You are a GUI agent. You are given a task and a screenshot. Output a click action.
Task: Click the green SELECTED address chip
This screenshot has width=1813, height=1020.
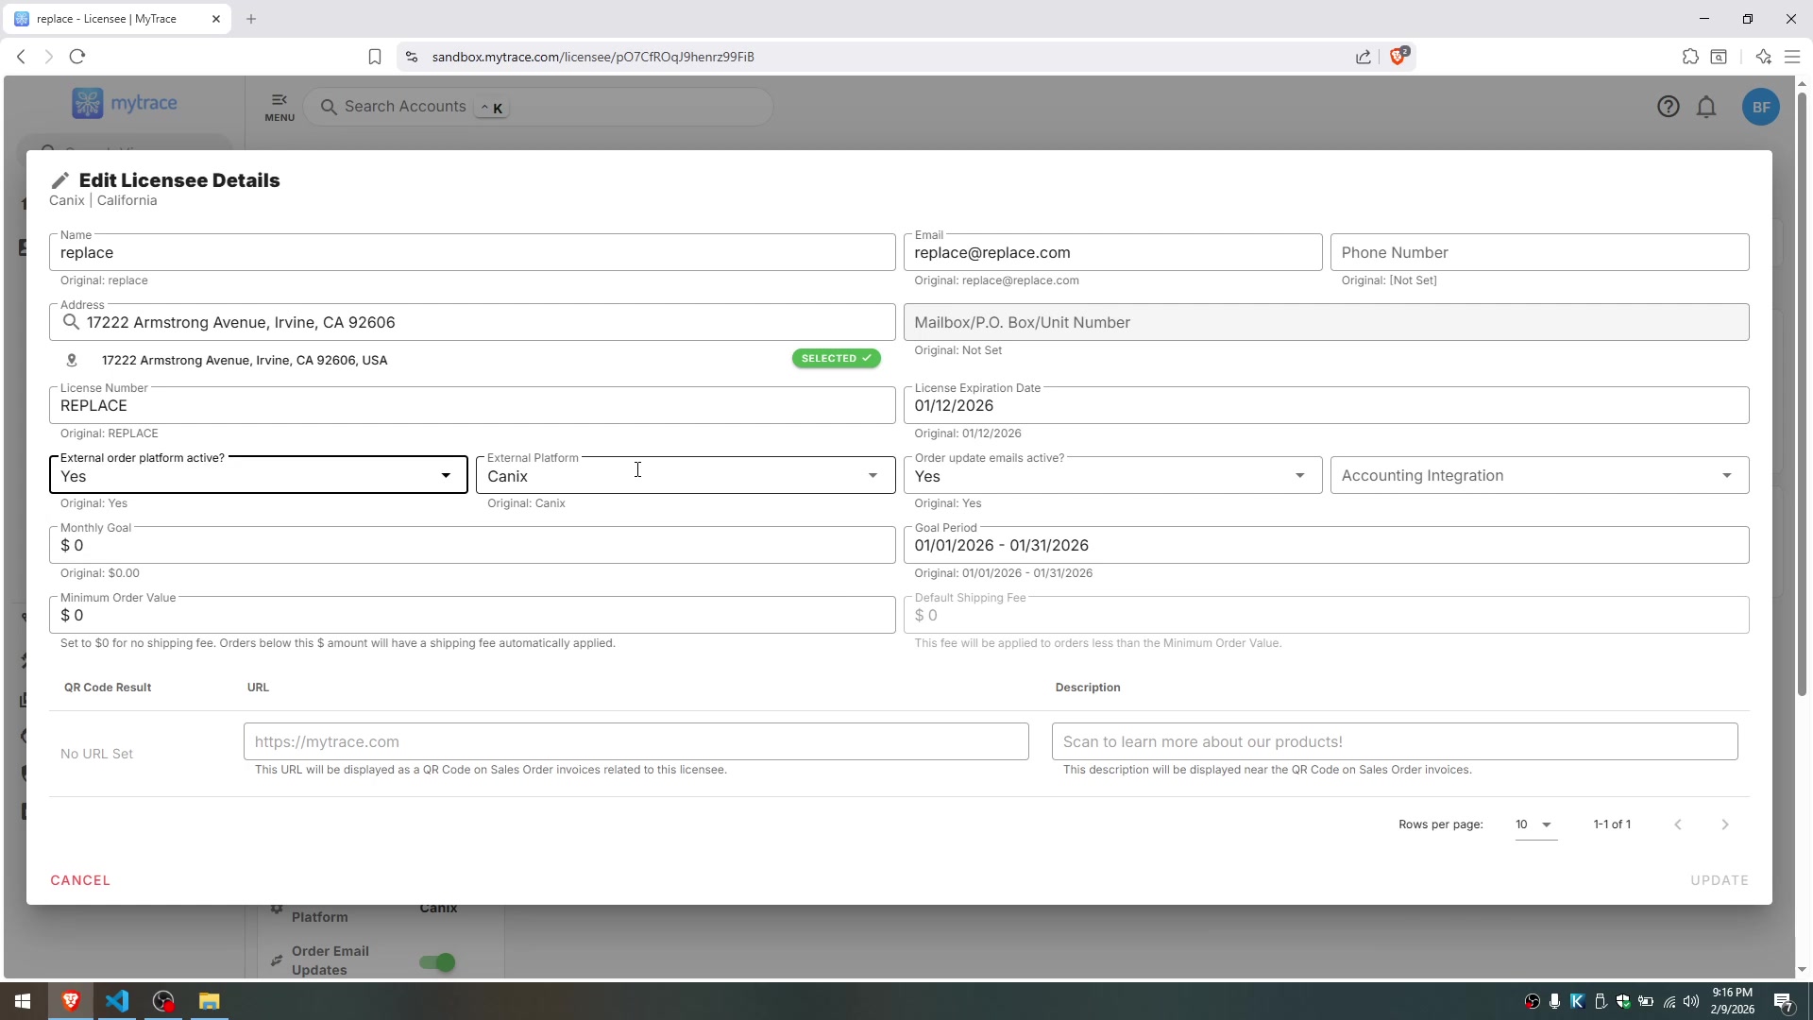(x=836, y=359)
